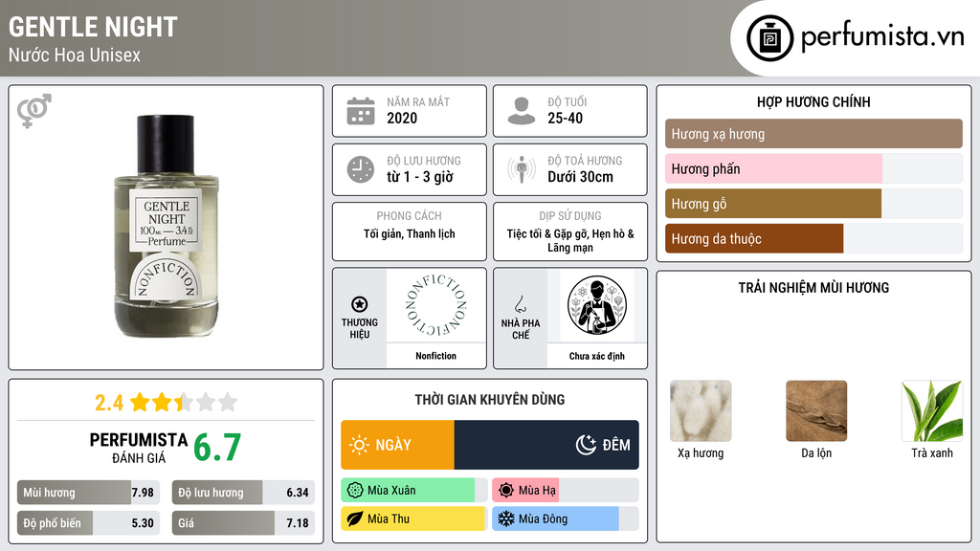Click the 2.4 star rating number

(109, 403)
